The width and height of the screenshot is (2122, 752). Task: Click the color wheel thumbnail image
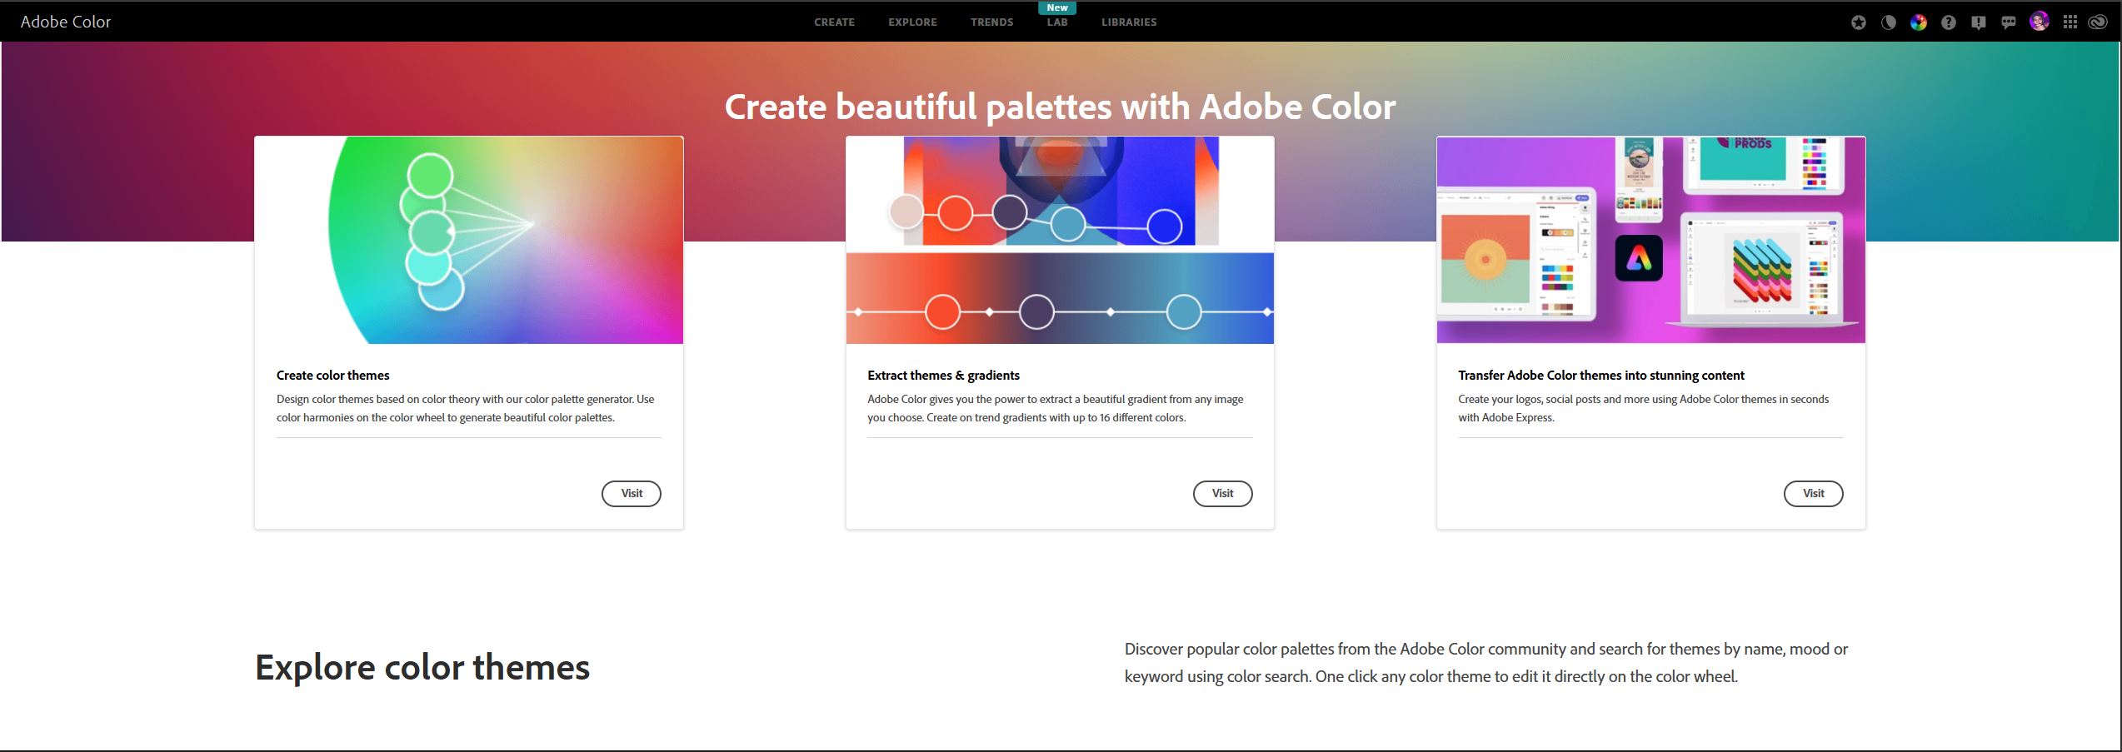click(469, 240)
